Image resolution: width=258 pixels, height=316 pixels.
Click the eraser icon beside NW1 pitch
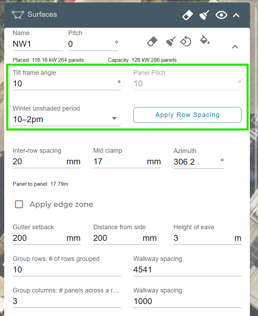tap(152, 41)
